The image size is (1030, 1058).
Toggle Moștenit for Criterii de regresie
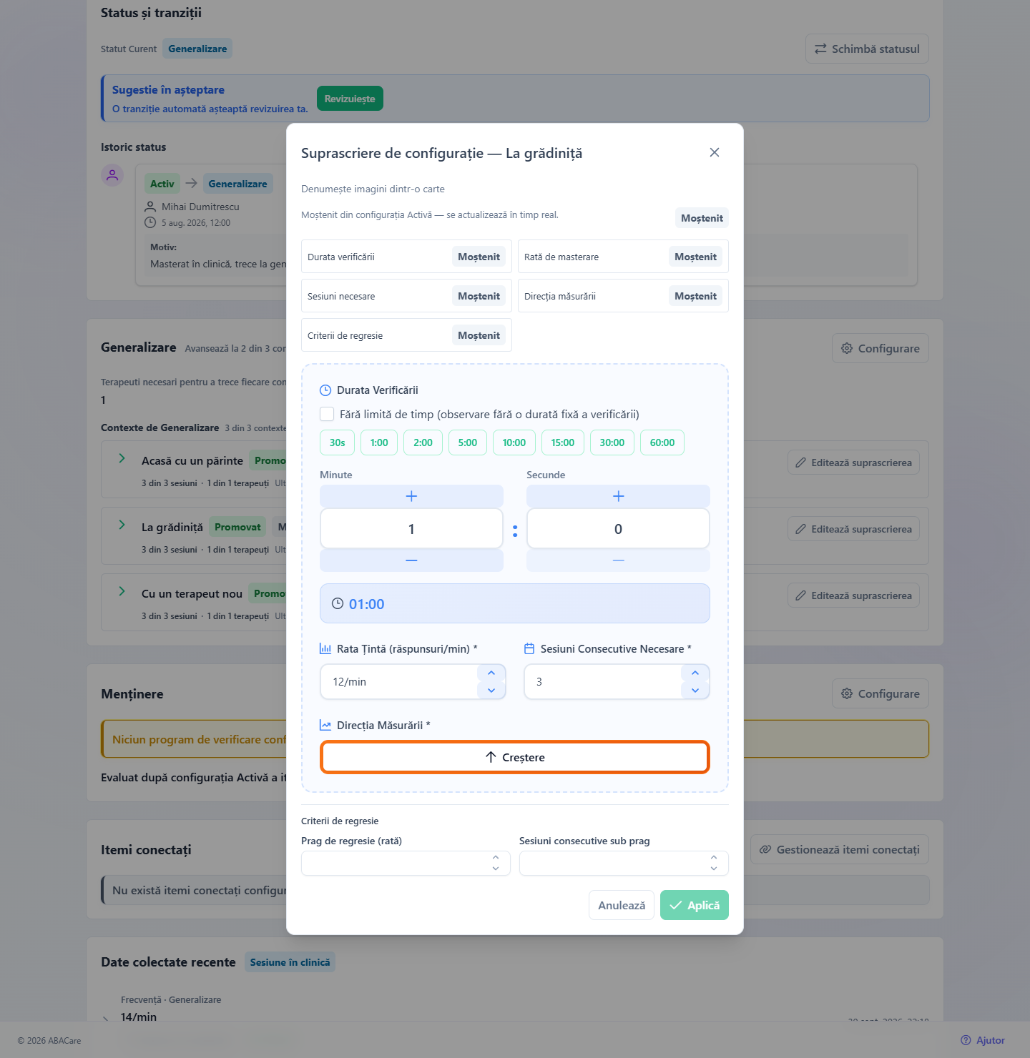pos(479,335)
